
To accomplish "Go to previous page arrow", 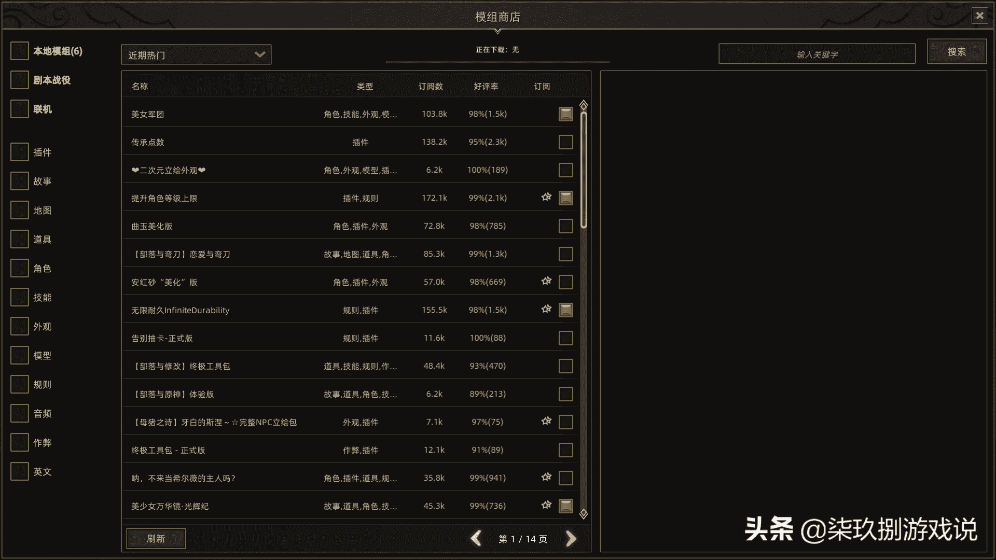I will point(476,539).
